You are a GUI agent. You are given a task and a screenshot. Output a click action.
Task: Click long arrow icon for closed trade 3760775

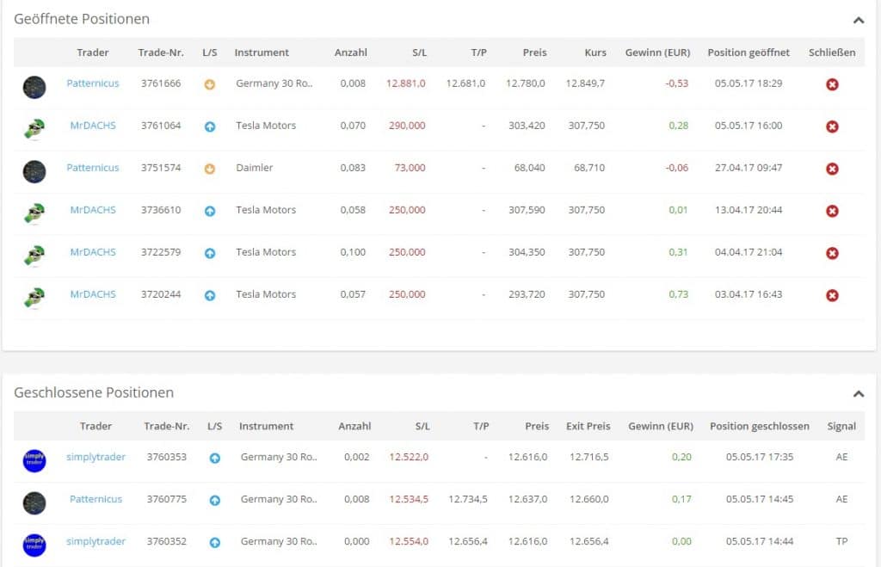[215, 500]
